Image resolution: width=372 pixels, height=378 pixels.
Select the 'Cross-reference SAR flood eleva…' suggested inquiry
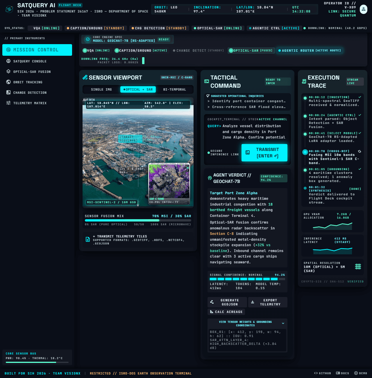[x=247, y=107]
